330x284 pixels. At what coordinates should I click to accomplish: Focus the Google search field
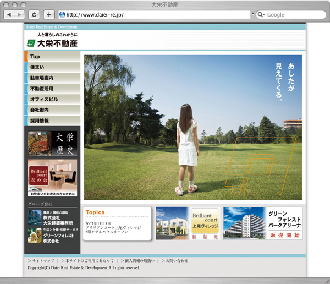pos(291,14)
